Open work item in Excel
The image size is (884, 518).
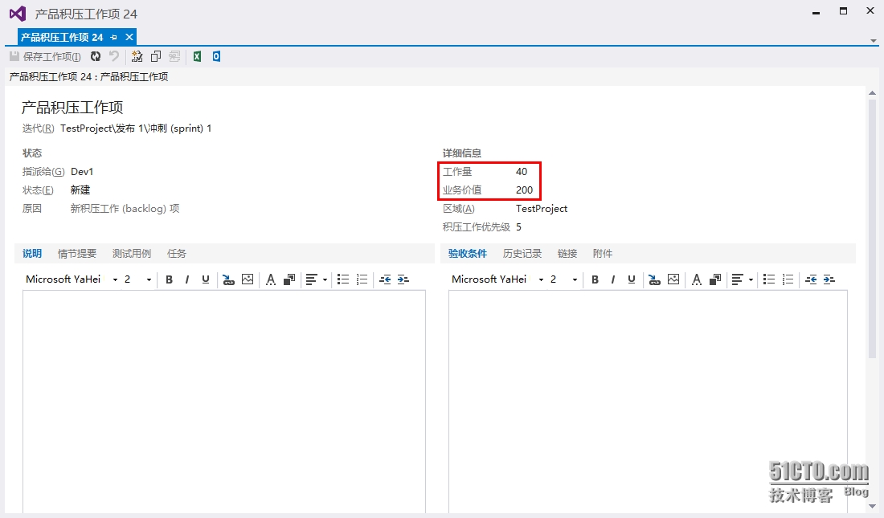(198, 56)
